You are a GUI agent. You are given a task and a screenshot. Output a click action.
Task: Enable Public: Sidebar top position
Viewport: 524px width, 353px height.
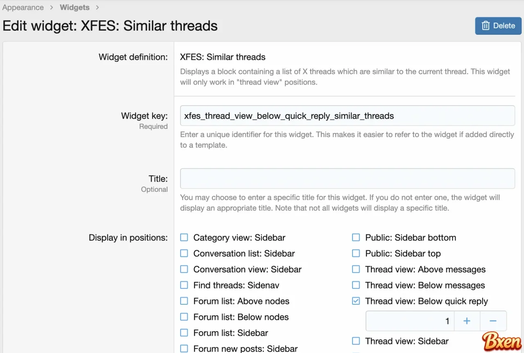(x=356, y=253)
